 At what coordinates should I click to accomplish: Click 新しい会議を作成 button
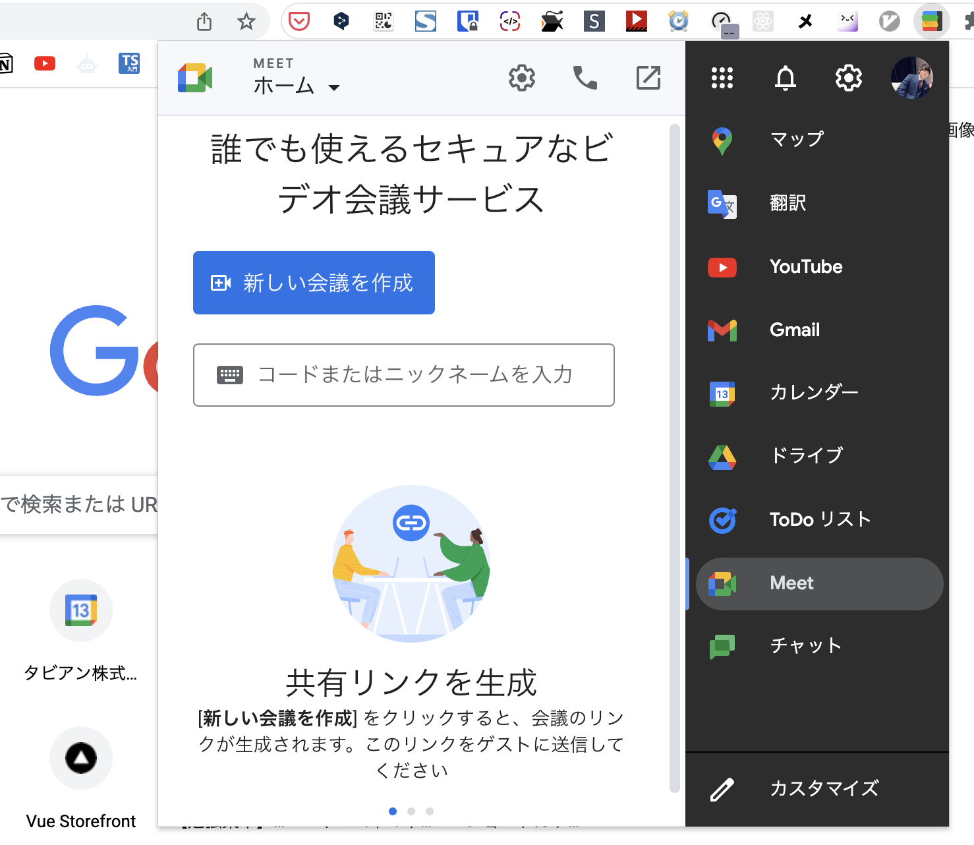314,283
